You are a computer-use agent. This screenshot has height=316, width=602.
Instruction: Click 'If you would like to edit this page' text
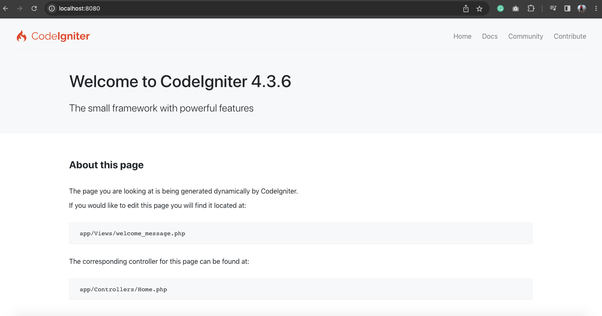point(158,205)
